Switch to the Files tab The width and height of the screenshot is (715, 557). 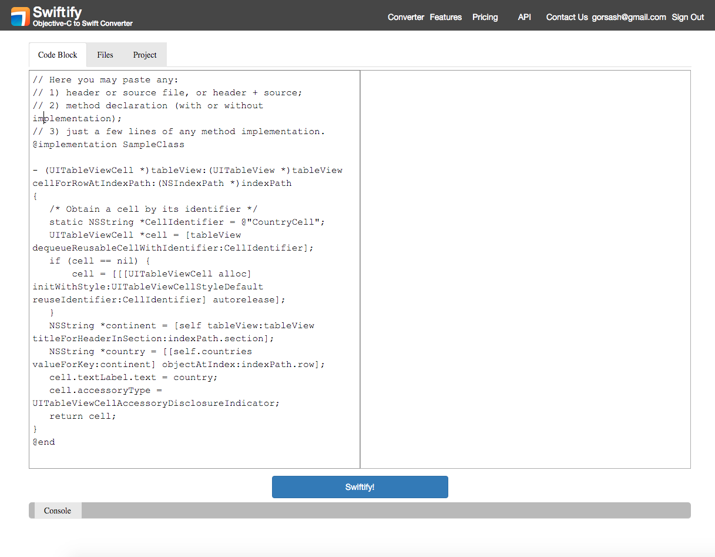click(105, 55)
